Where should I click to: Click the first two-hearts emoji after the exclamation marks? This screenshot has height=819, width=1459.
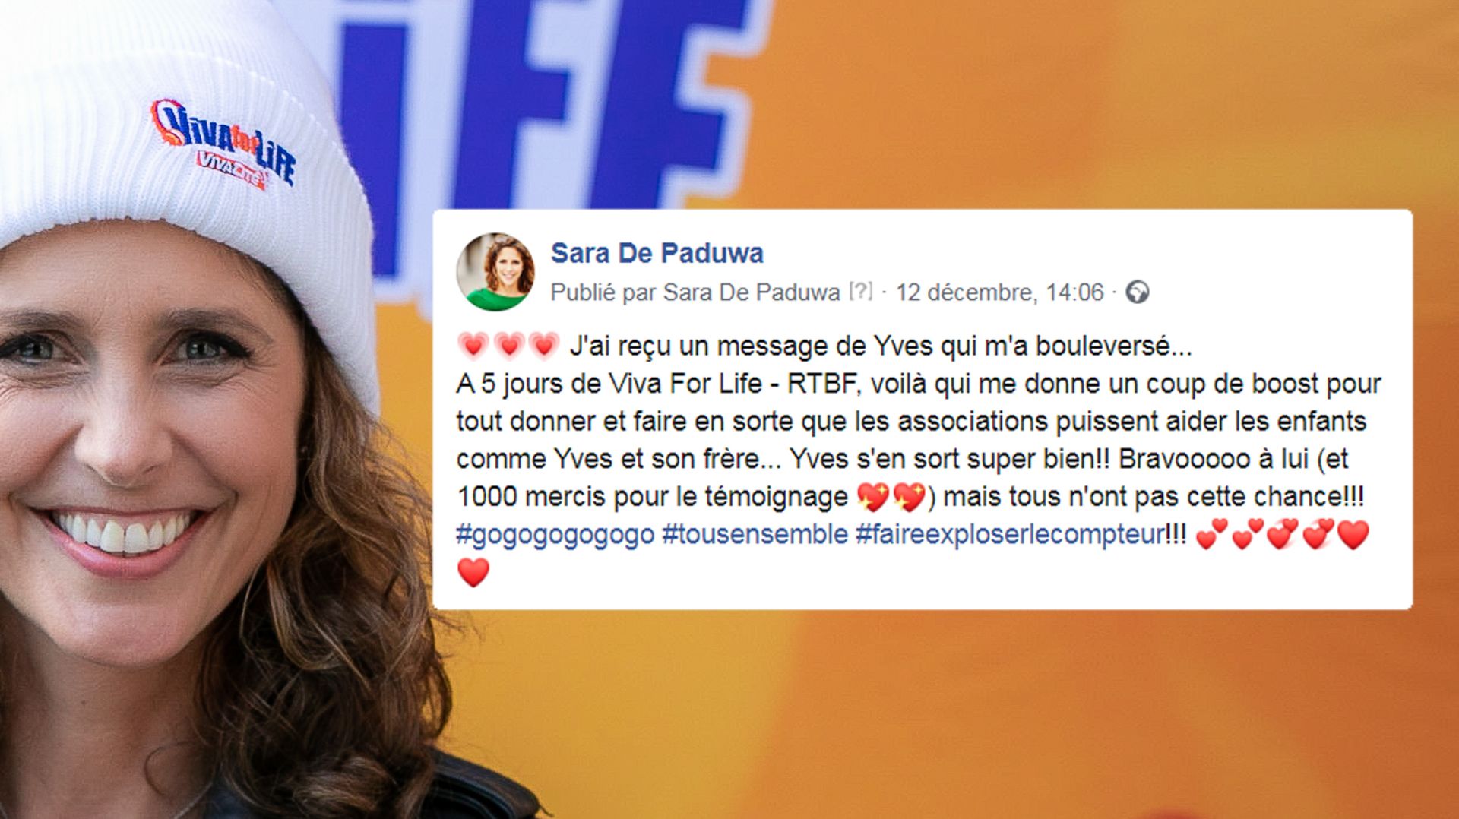1211,535
